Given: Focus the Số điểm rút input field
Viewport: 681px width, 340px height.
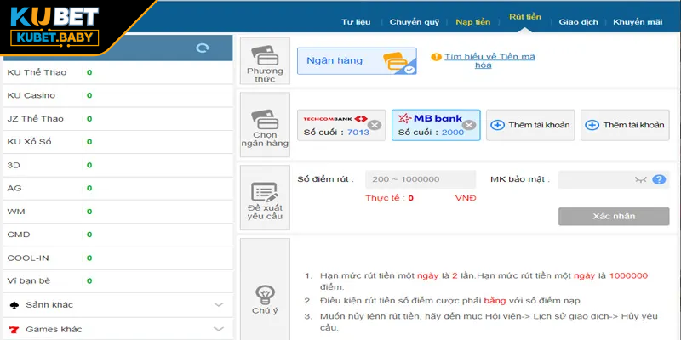Looking at the screenshot, I should tap(421, 179).
